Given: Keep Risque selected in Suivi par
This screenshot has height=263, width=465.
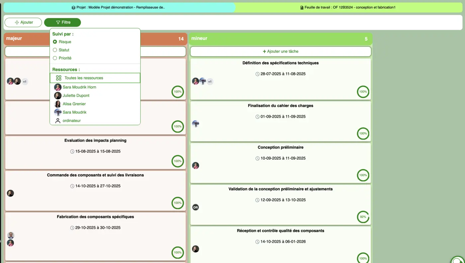Looking at the screenshot, I should (x=54, y=42).
